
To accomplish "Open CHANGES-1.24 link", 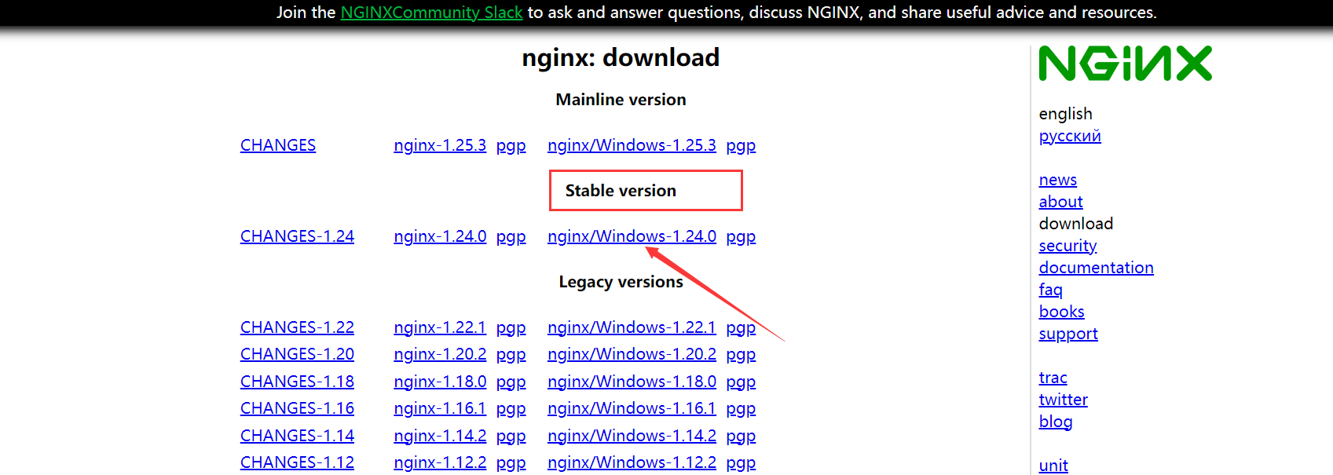I will click(297, 236).
